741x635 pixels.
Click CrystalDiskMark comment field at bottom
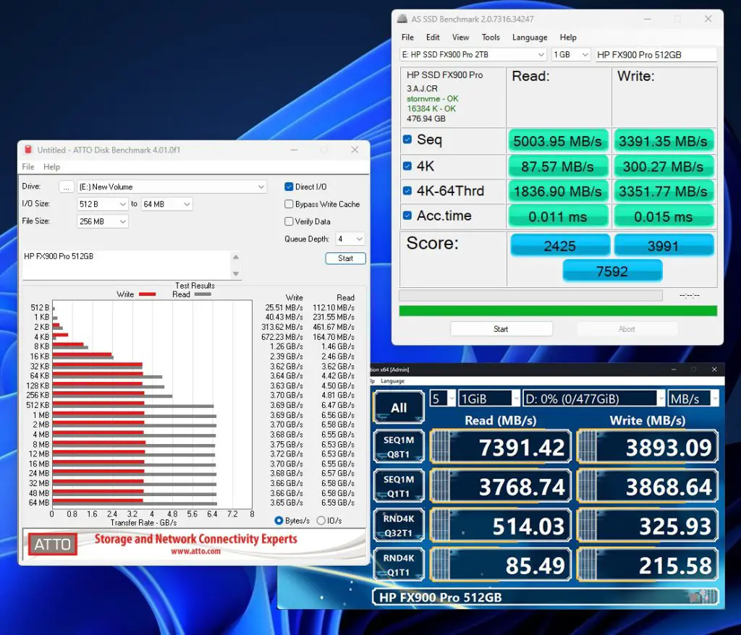(x=546, y=597)
